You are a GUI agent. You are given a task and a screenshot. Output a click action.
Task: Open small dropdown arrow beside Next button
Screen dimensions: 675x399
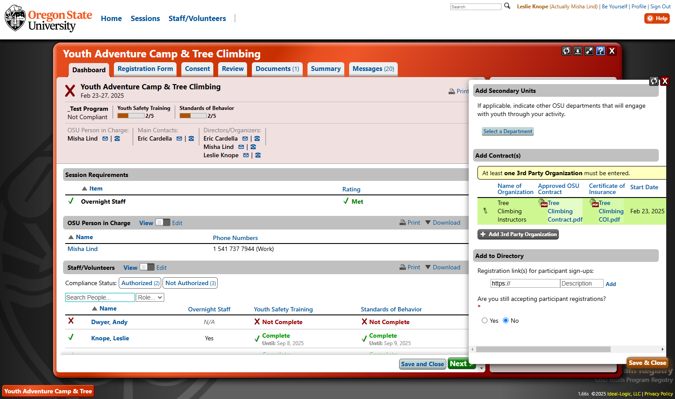[x=481, y=368]
